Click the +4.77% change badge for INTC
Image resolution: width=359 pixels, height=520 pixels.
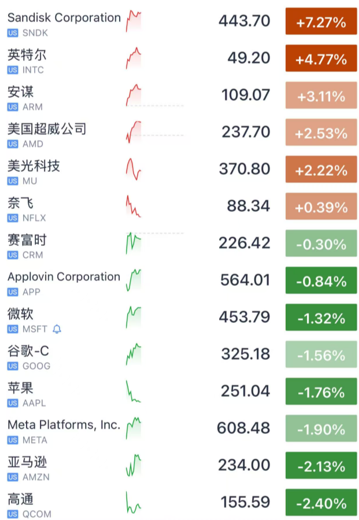(321, 59)
